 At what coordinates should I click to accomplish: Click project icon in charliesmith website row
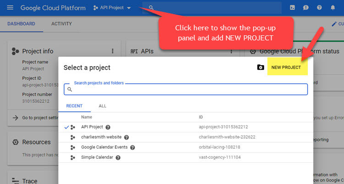[x=72, y=137]
